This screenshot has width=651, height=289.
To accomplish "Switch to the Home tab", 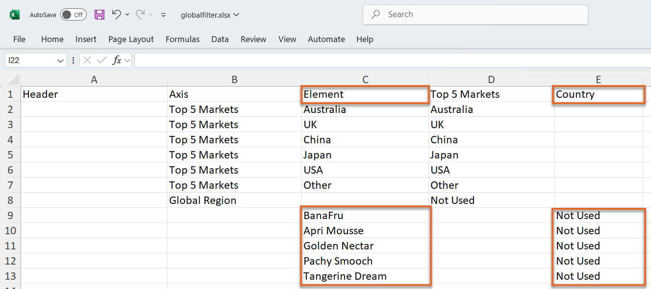I will pos(52,39).
